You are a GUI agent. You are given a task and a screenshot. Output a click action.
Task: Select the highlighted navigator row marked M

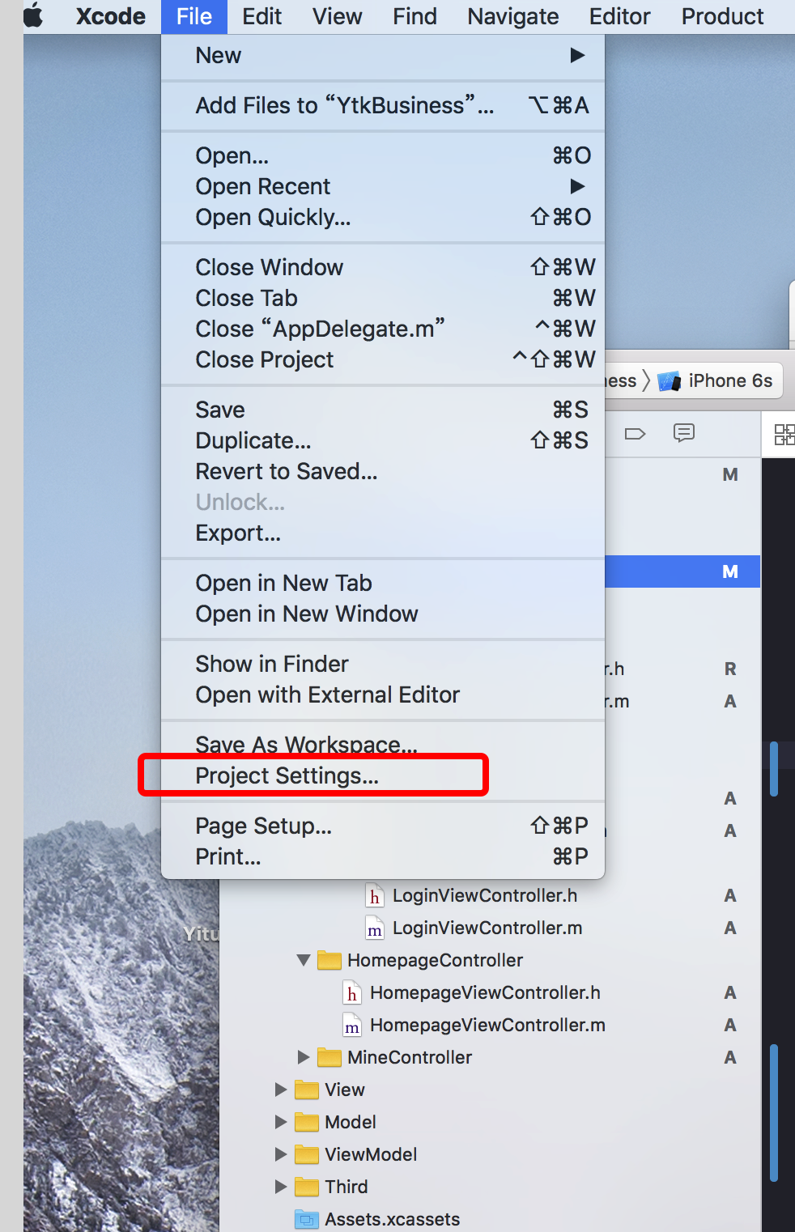682,571
